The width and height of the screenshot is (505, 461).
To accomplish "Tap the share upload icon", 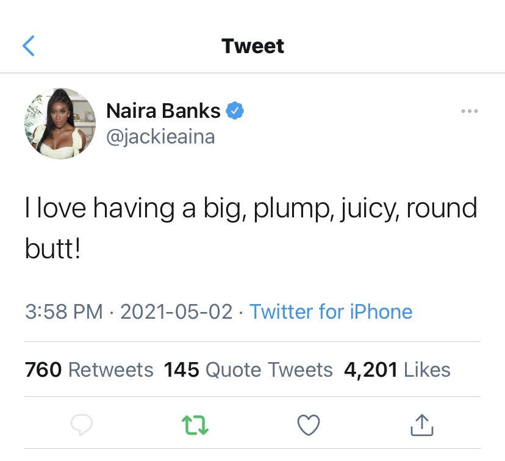I will [x=422, y=425].
